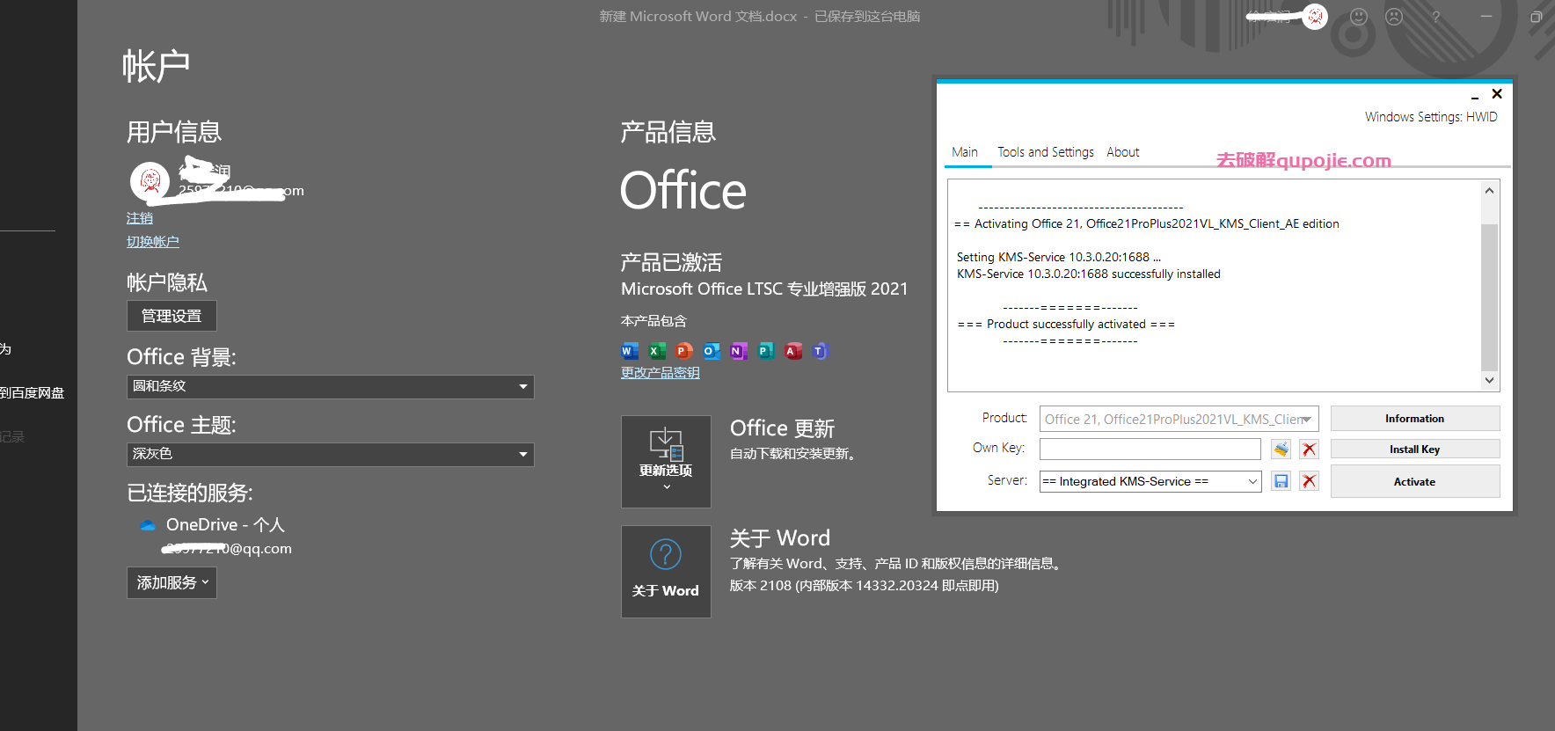
Task: Click the OneDrive cloud icon
Action: click(148, 525)
